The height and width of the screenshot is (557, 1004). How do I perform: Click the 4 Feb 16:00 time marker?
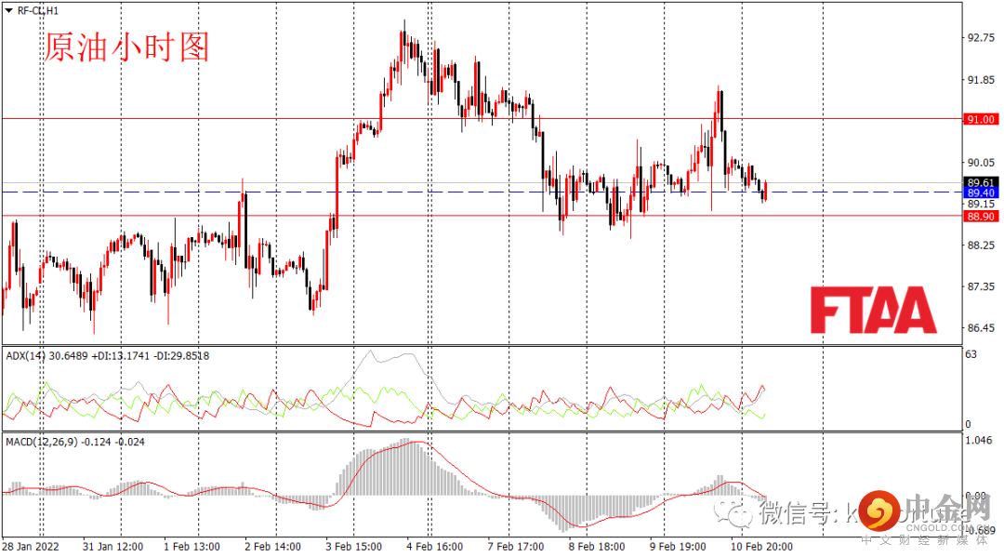tap(435, 547)
